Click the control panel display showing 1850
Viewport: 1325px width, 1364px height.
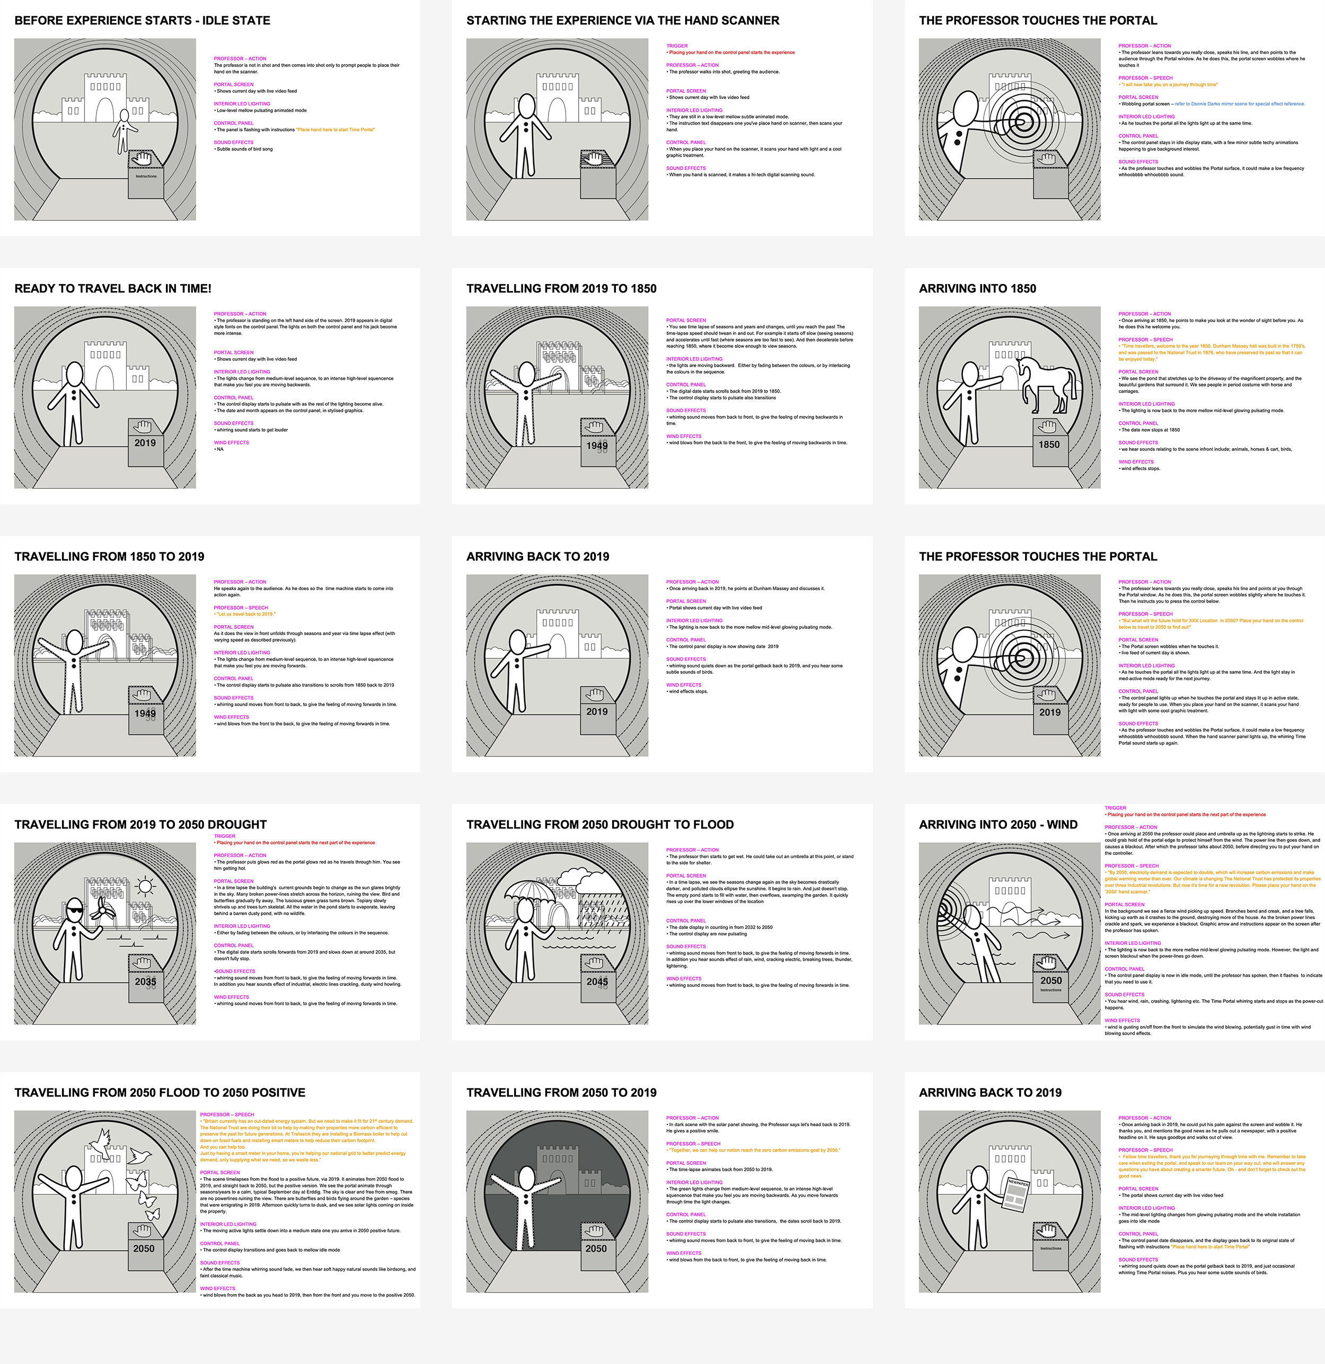click(1048, 444)
